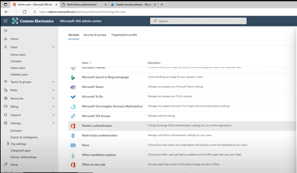Switch to Organization profile tab
This screenshot has width=297, height=173.
click(x=124, y=35)
